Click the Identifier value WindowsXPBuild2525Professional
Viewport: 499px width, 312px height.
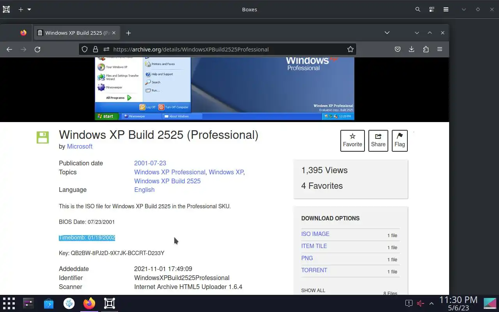182,278
